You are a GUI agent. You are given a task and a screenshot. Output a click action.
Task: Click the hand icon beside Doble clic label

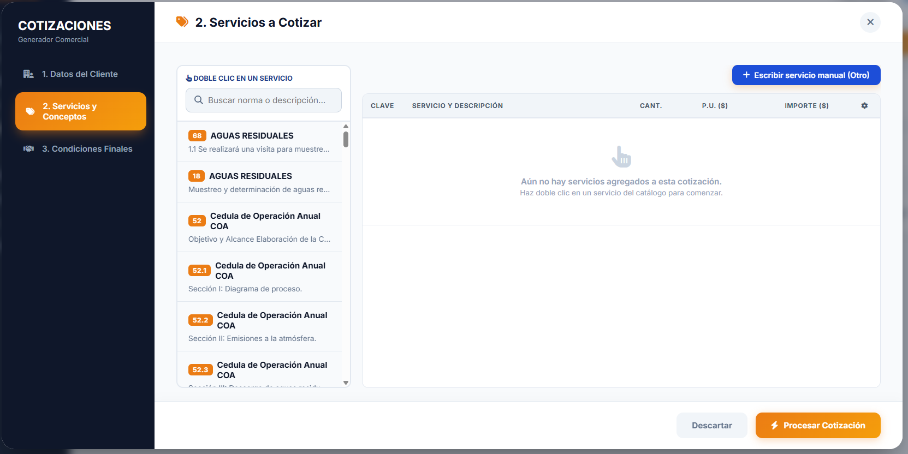[x=189, y=78]
